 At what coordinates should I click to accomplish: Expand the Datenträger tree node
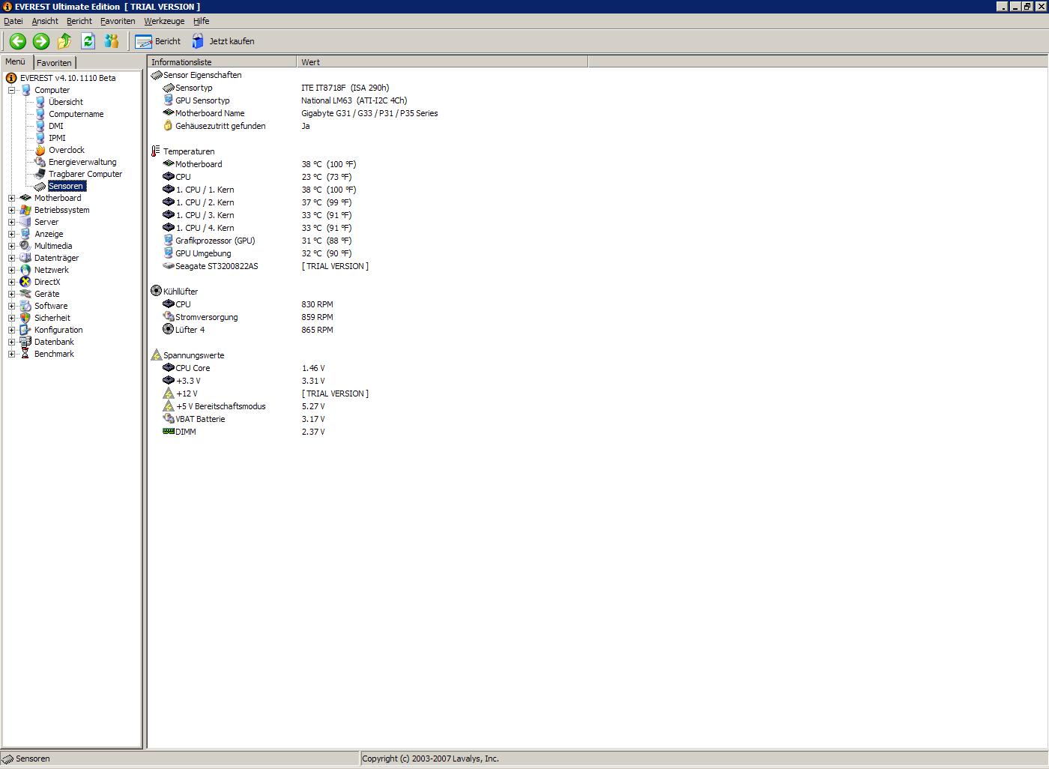click(x=12, y=258)
